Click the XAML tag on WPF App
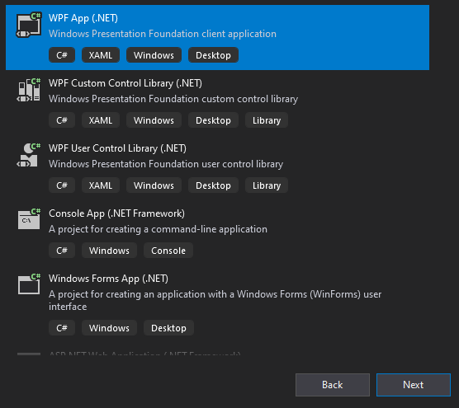The width and height of the screenshot is (459, 408). [101, 55]
